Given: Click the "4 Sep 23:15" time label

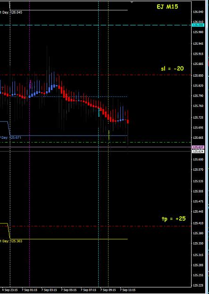Looking at the screenshot, I should click(x=10, y=290).
